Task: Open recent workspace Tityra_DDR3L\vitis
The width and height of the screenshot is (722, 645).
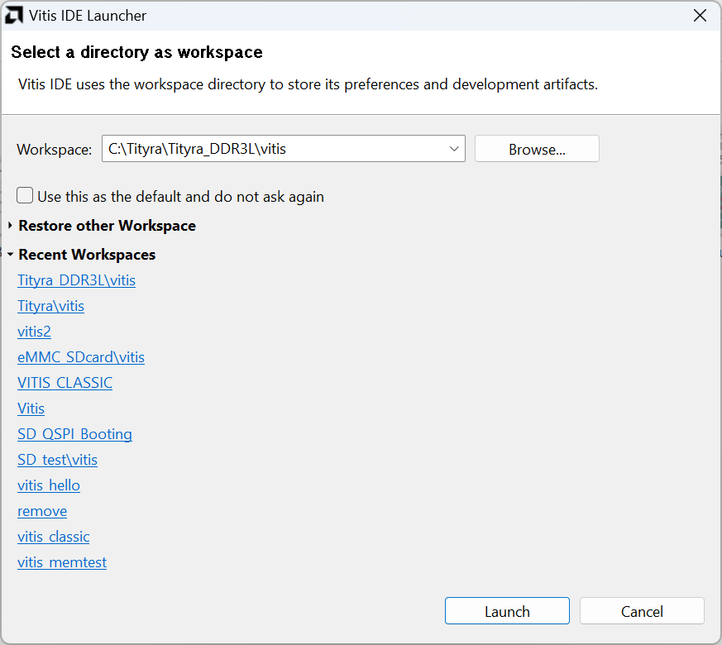Action: click(76, 280)
